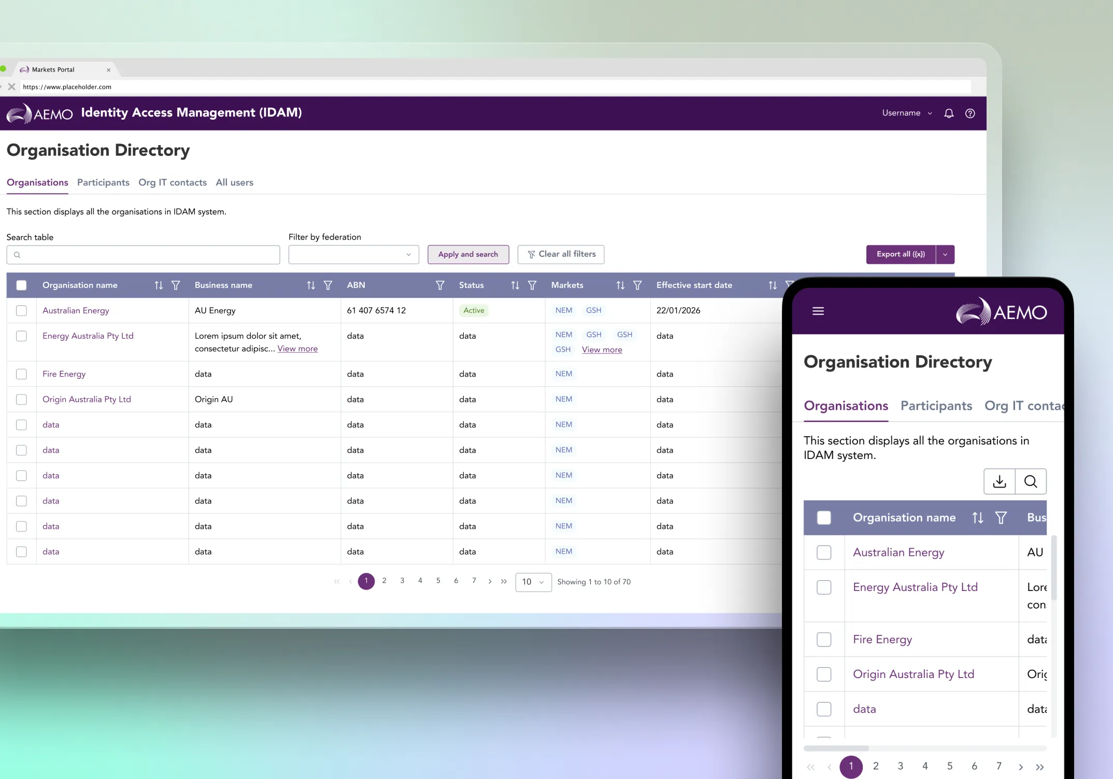Sort by Organisation name column in desktop table
1113x779 pixels.
[159, 285]
